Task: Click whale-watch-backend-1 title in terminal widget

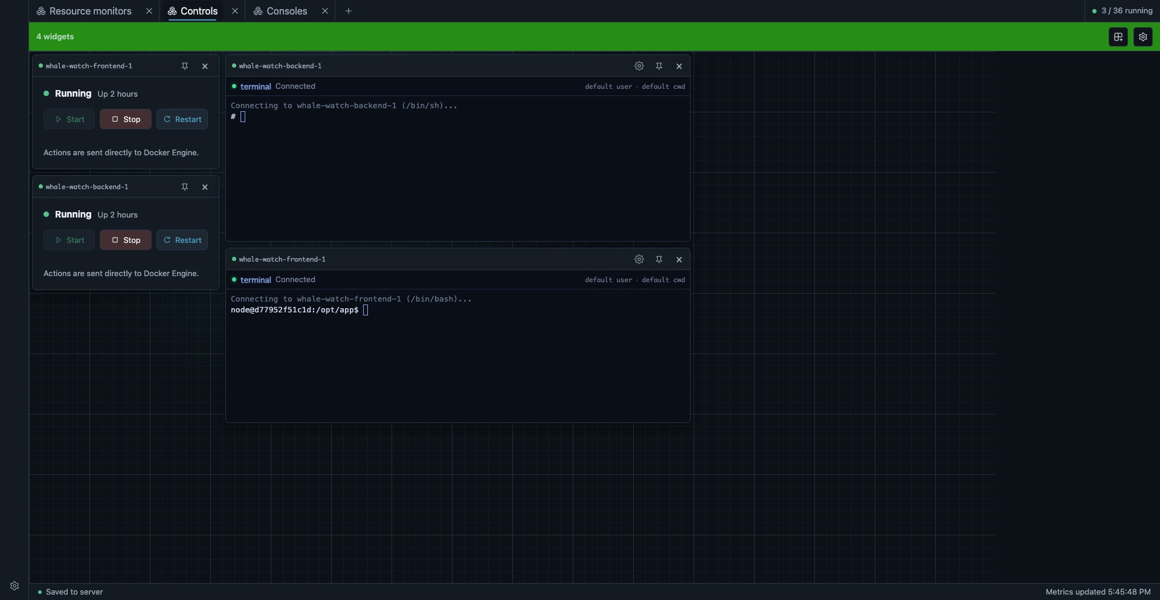Action: pos(280,66)
